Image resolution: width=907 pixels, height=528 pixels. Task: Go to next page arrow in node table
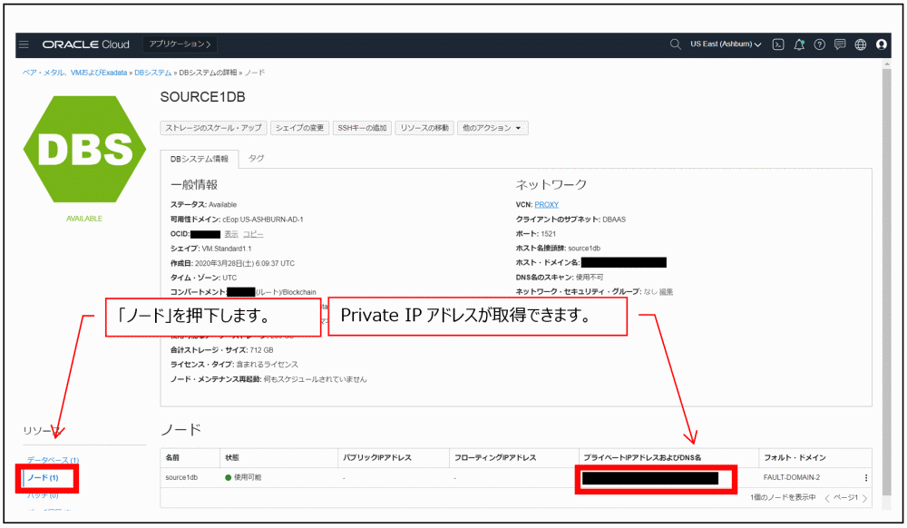pyautogui.click(x=864, y=498)
